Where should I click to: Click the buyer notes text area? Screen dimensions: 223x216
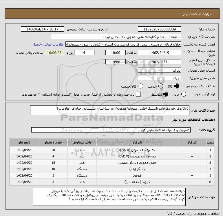(x=109, y=197)
